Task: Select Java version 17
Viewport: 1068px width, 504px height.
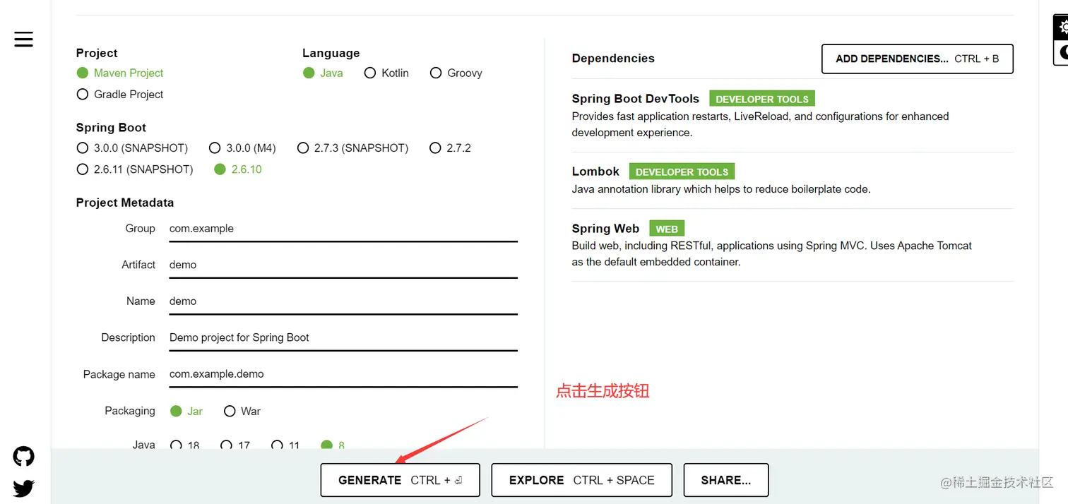Action: coord(235,445)
